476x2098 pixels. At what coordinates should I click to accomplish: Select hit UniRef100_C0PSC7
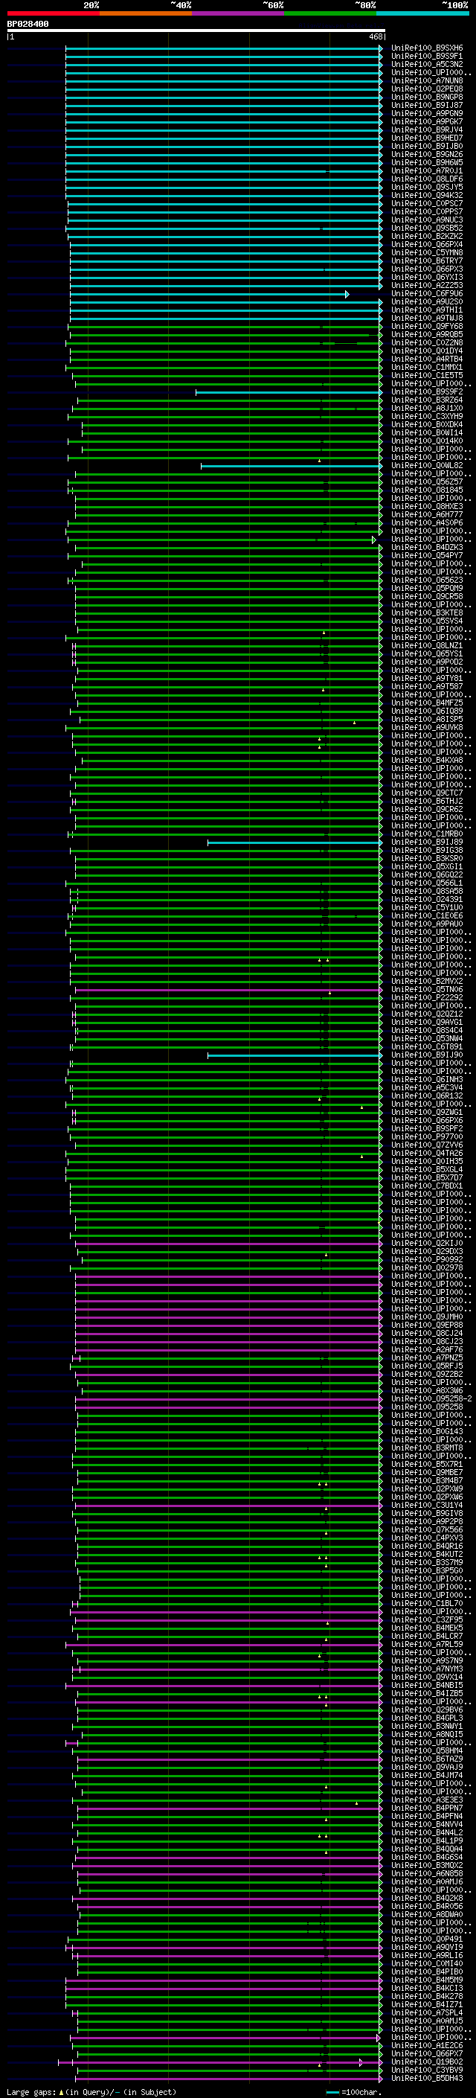tap(427, 202)
